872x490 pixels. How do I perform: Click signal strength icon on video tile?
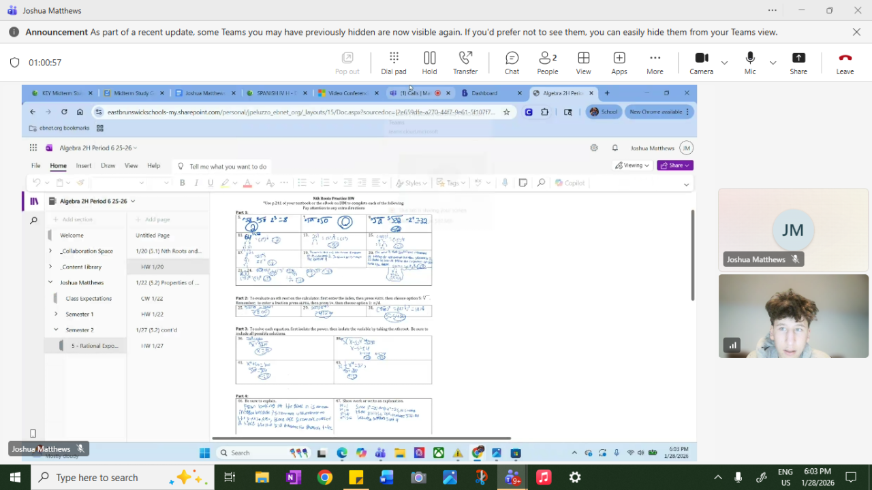coord(732,345)
